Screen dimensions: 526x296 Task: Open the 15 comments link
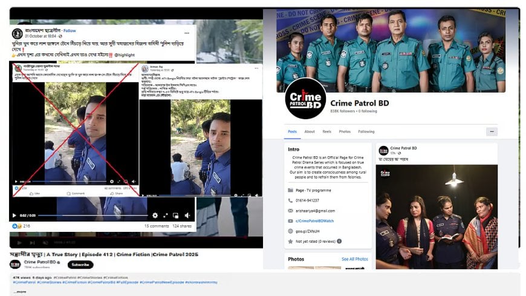pyautogui.click(x=157, y=226)
